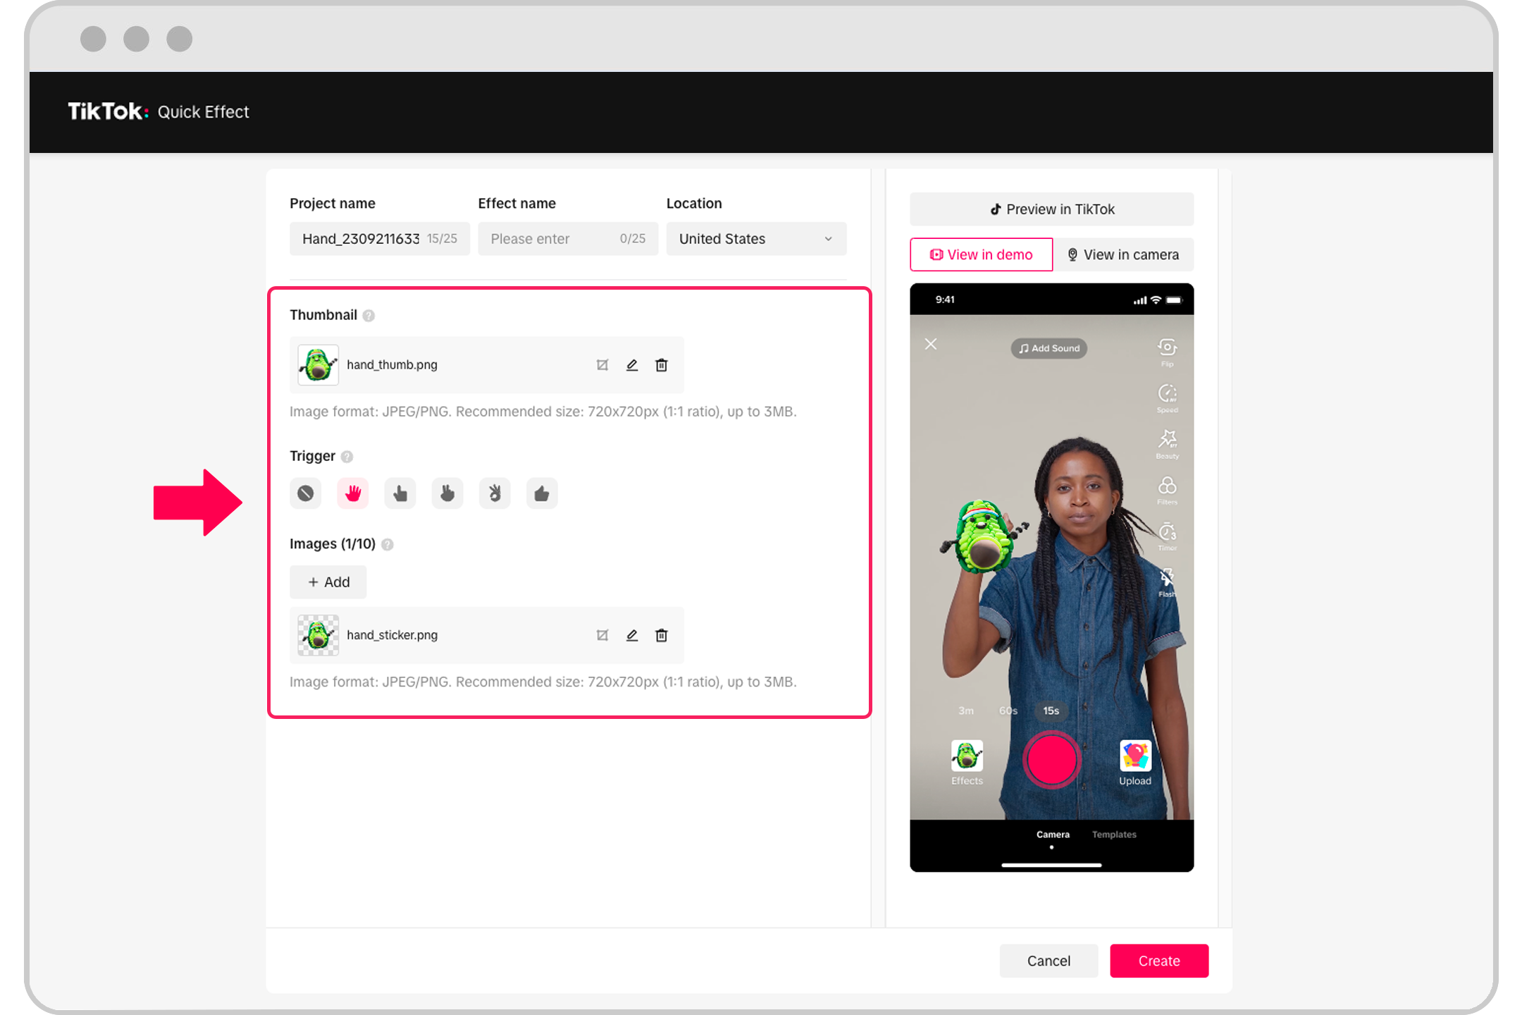Open the Effect name input field
Image resolution: width=1522 pixels, height=1015 pixels.
point(569,238)
